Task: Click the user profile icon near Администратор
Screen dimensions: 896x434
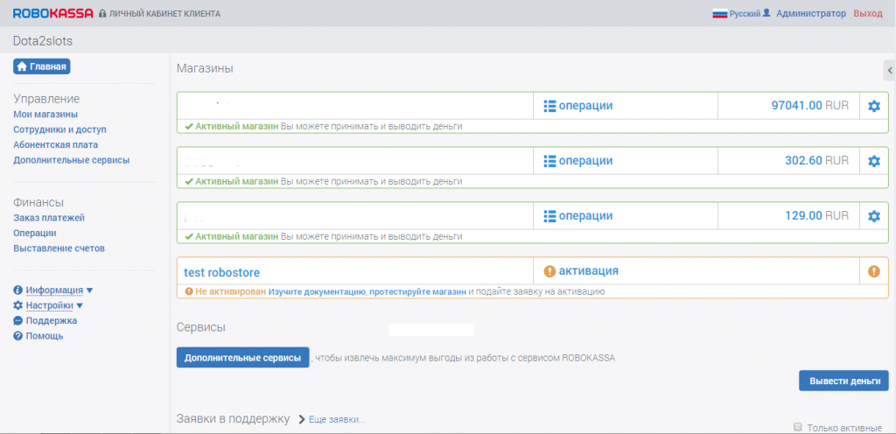Action: (x=766, y=12)
